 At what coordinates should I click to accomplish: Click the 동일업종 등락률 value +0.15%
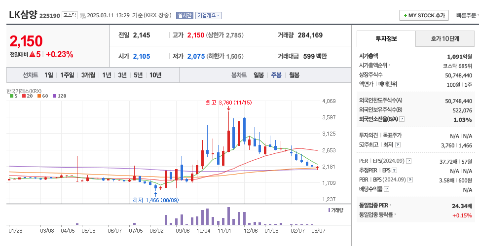pos(462,215)
